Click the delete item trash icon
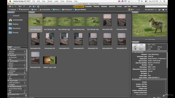The width and height of the screenshot is (175, 98). point(166,10)
